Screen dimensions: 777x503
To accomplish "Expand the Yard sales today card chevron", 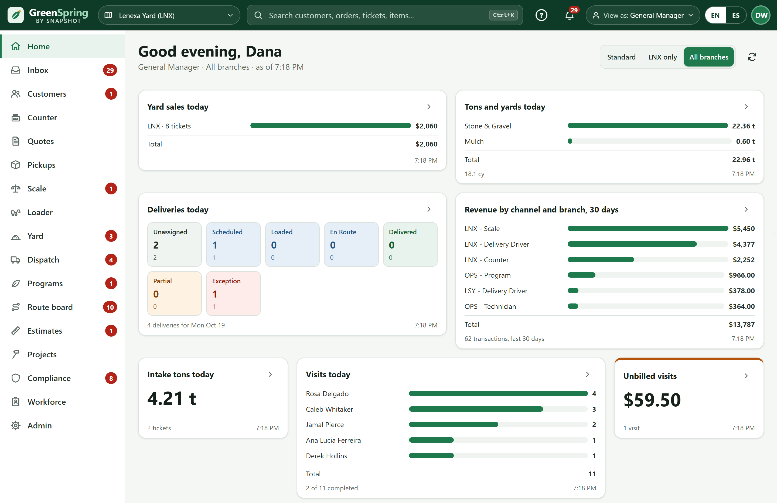I will [x=429, y=107].
